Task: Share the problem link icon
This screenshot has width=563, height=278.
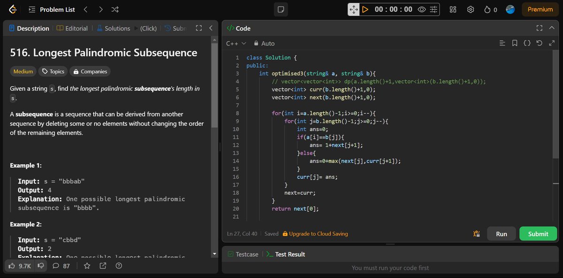Action: tap(103, 266)
